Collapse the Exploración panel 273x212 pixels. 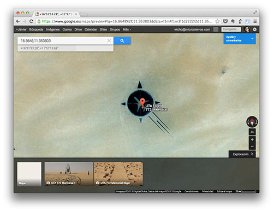(x=242, y=154)
